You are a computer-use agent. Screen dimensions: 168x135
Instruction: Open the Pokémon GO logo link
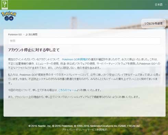click(x=9, y=16)
